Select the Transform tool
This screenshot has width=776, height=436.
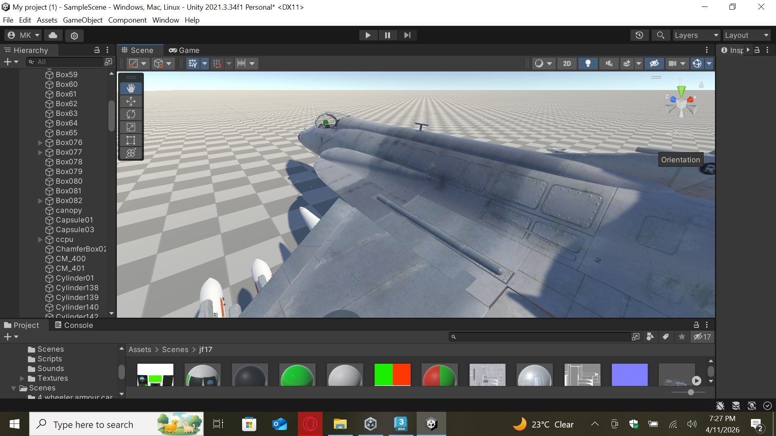tap(131, 153)
